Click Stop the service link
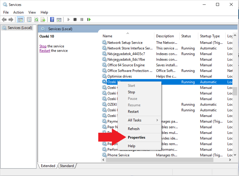The height and width of the screenshot is (176, 239). click(43, 46)
